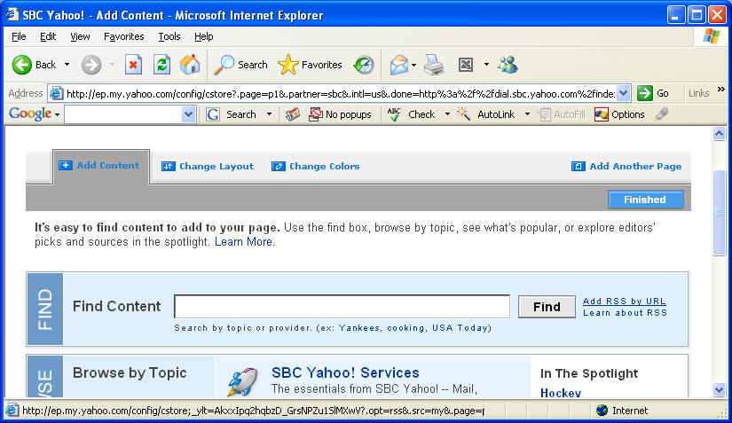
Task: Select the Add Content tab
Action: pyautogui.click(x=99, y=166)
